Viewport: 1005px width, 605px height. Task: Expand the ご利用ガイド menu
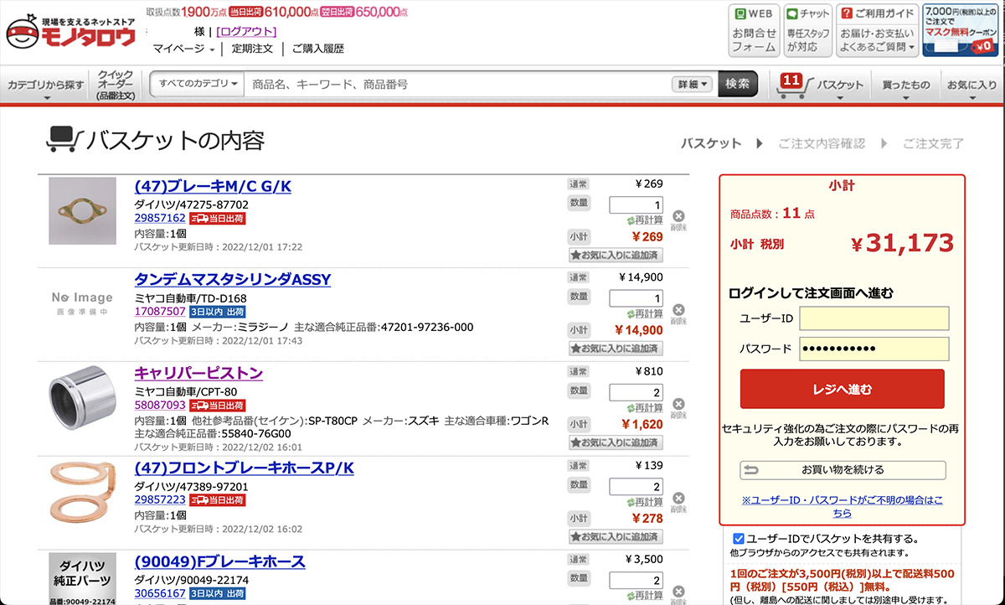tap(878, 31)
